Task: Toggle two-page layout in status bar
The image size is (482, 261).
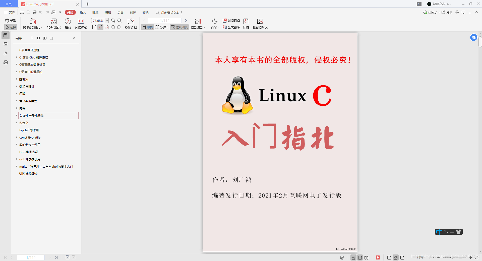Action: point(367,257)
